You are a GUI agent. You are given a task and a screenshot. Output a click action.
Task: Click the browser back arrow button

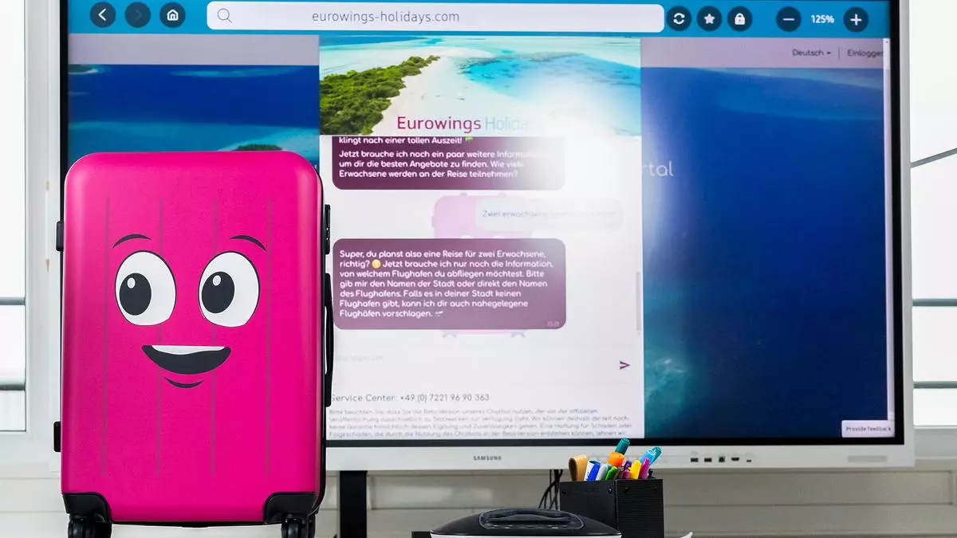click(102, 15)
